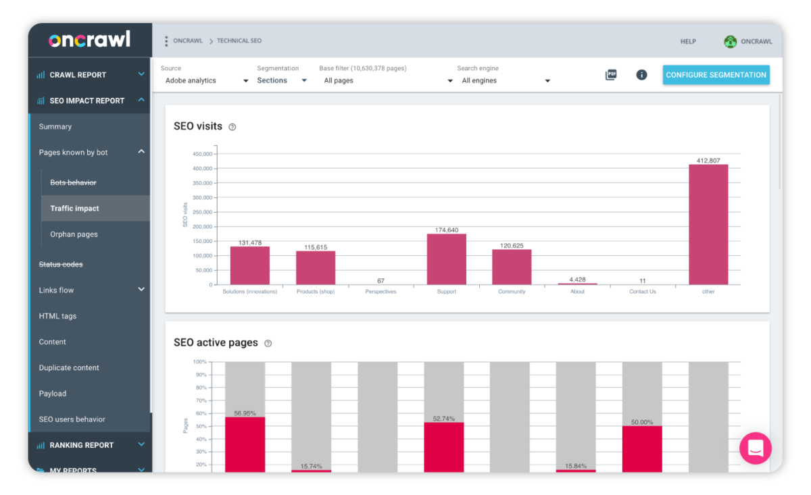Image resolution: width=811 pixels, height=495 pixels.
Task: Click the Oncrawl user avatar
Action: [730, 42]
